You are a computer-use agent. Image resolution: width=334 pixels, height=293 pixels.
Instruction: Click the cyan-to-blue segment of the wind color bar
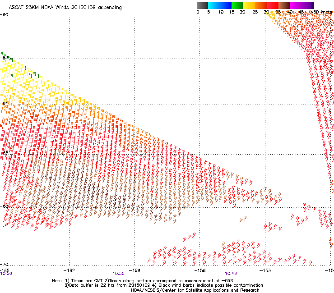pos(220,5)
